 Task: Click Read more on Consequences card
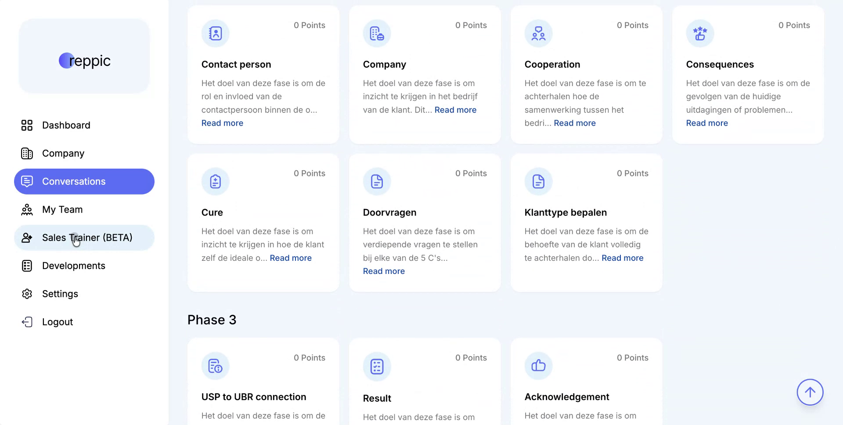[x=707, y=123]
